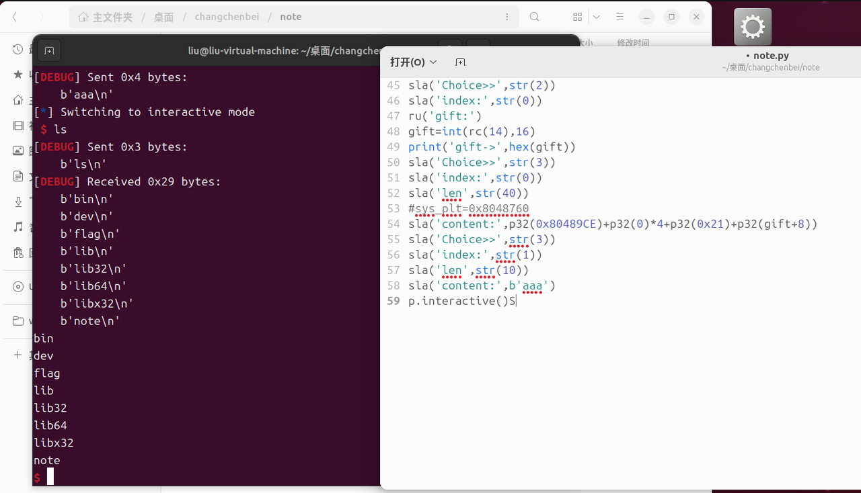Click 'Received 0x29 bytes' line in terminal
This screenshot has width=861, height=493.
tap(127, 181)
